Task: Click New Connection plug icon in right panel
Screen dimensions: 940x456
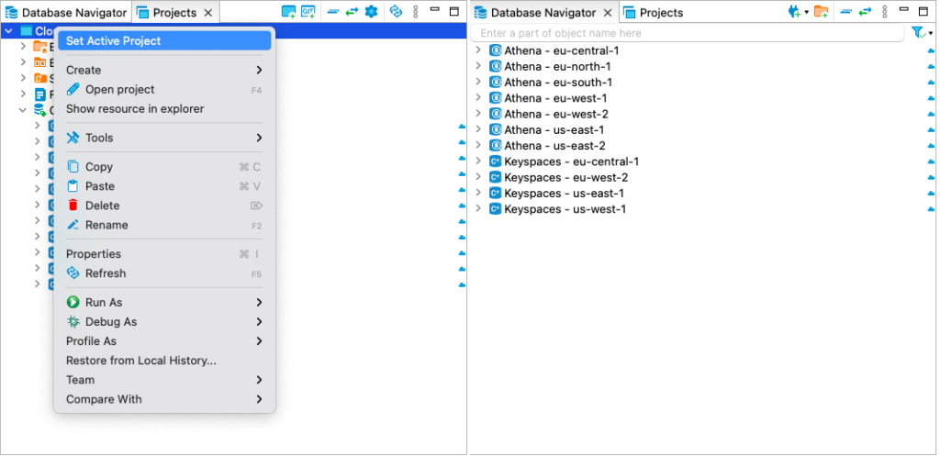Action: coord(794,11)
